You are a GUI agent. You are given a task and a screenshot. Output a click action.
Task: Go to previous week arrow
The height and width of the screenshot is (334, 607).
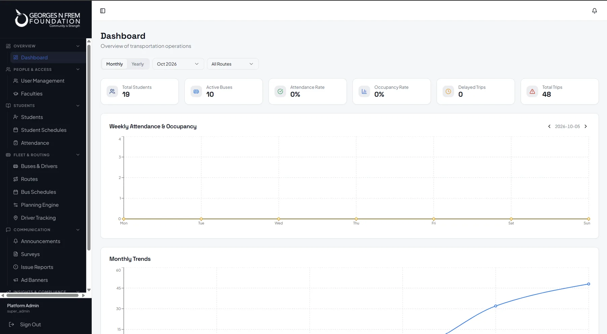[549, 126]
